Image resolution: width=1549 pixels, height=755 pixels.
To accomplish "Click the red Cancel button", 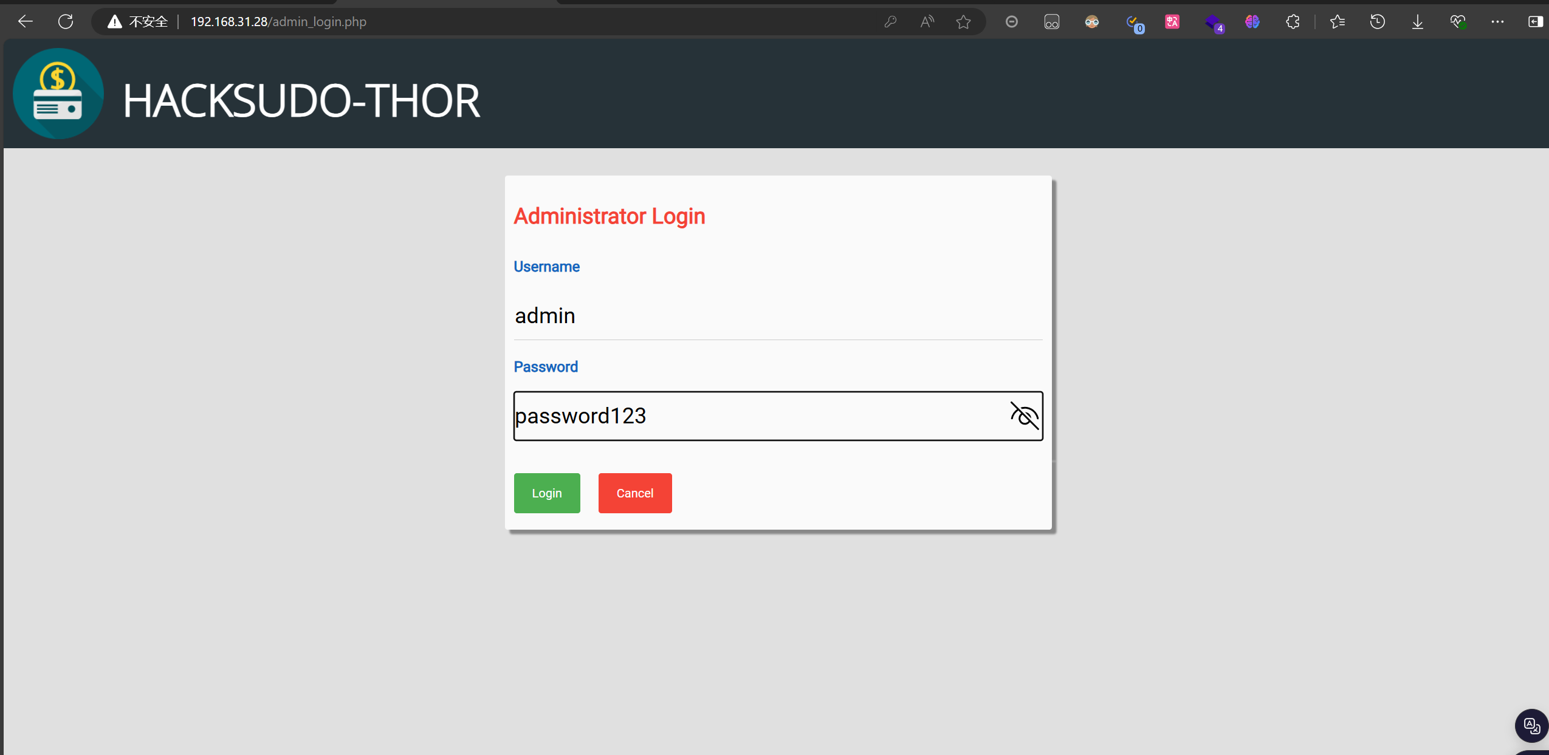I will 635,493.
